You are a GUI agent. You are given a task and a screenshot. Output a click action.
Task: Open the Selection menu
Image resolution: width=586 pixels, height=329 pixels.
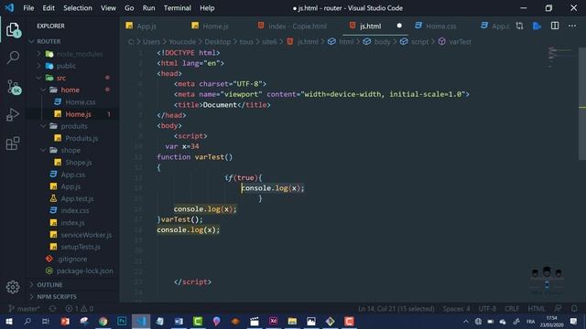[77, 8]
